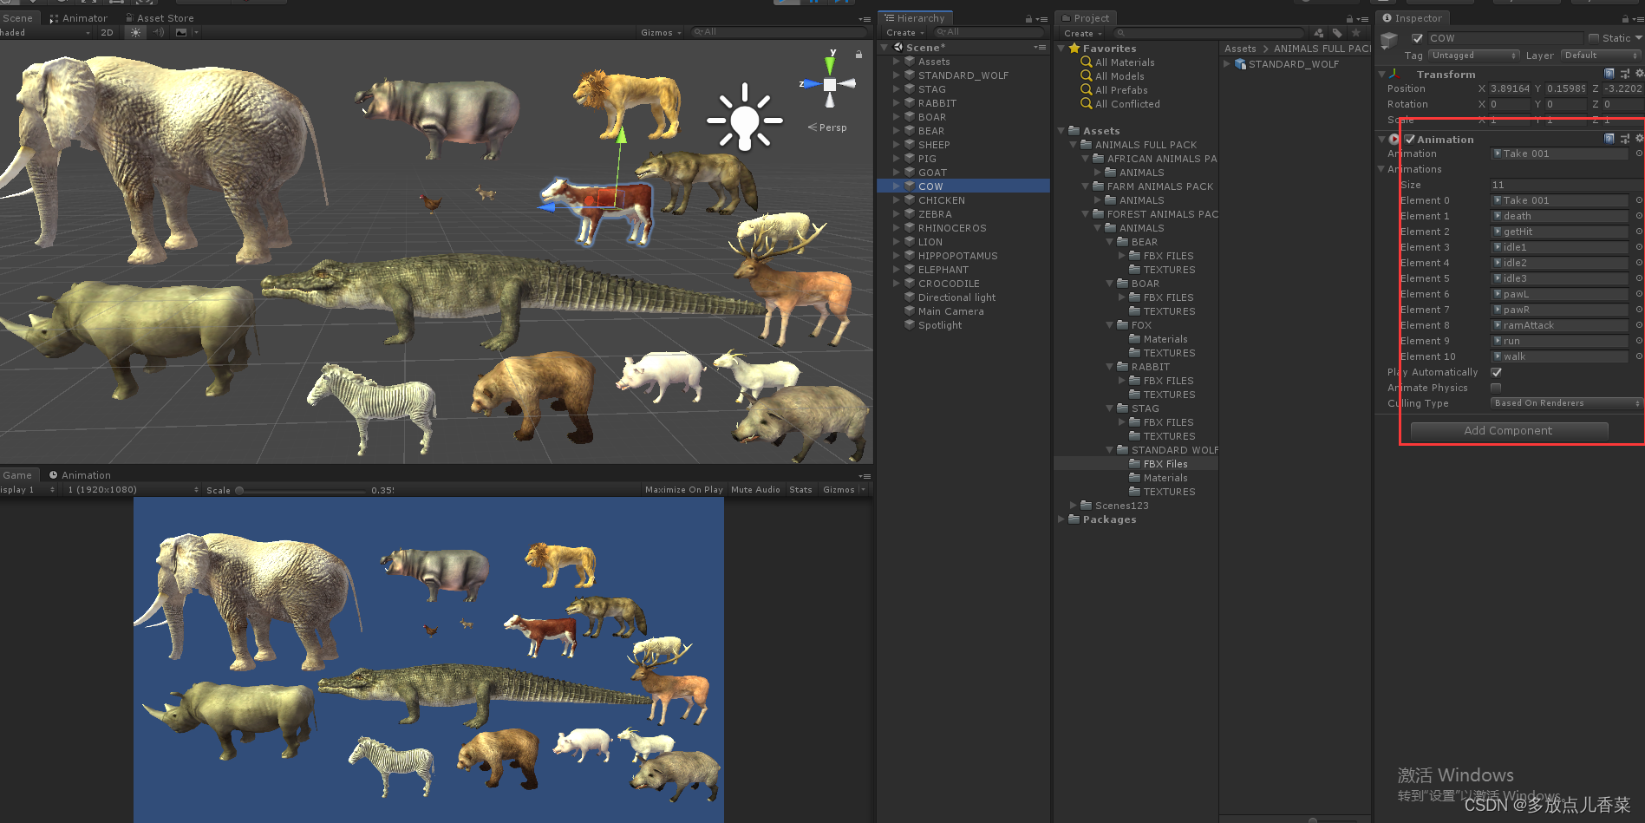Open Transform component presets icon
This screenshot has height=823, width=1645.
(1625, 75)
